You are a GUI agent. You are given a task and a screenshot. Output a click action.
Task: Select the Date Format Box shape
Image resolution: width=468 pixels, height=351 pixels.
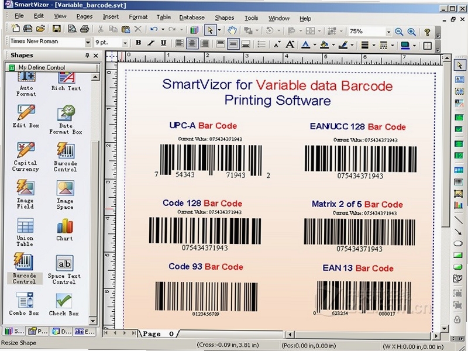click(66, 119)
